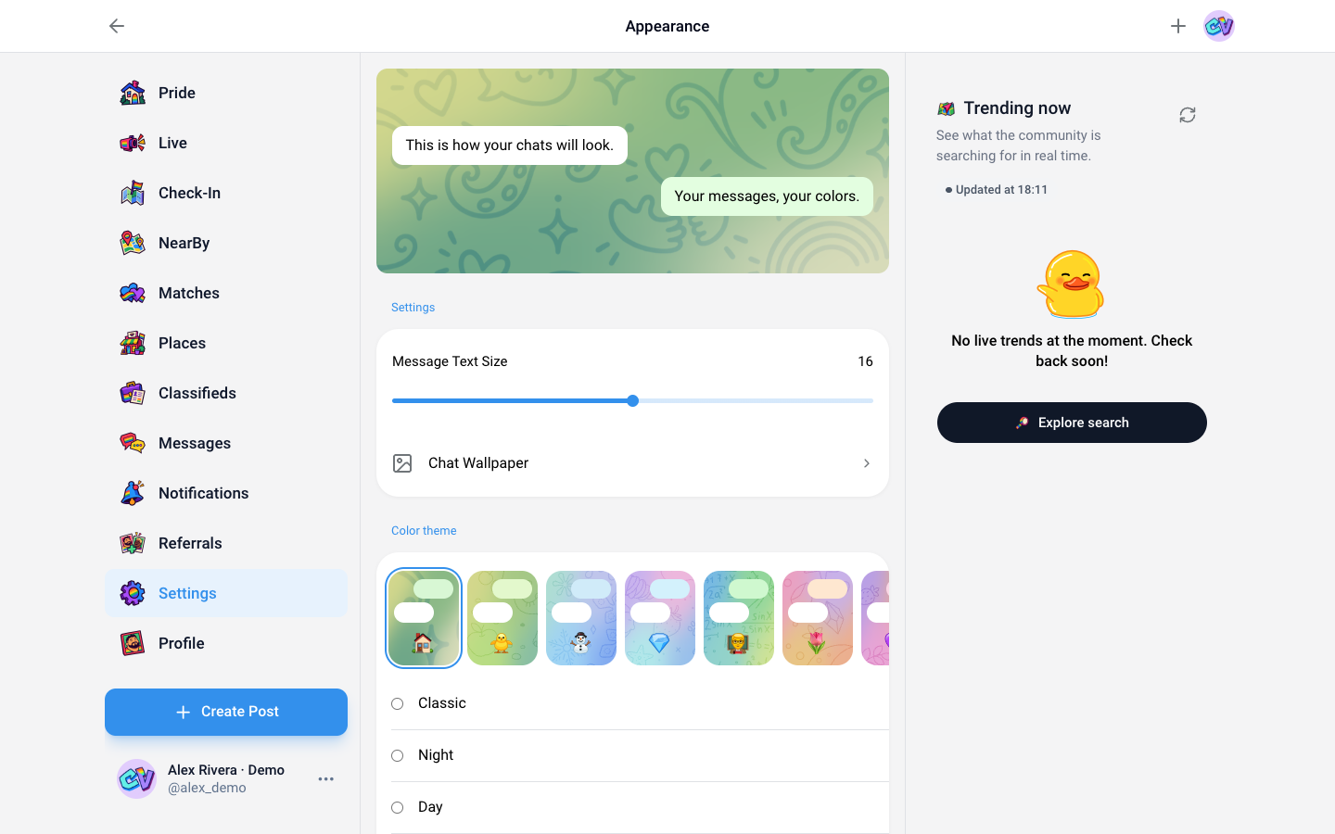Click the Explore search button
Screen dimensions: 1335x834
coord(1072,423)
